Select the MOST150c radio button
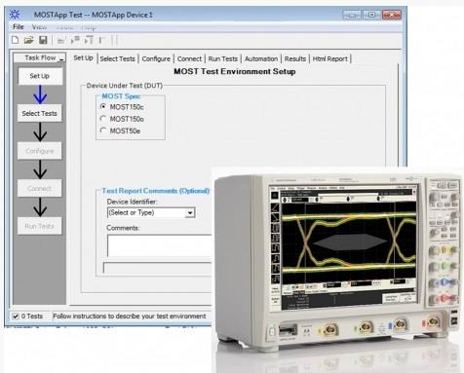This screenshot has width=464, height=373. (103, 106)
